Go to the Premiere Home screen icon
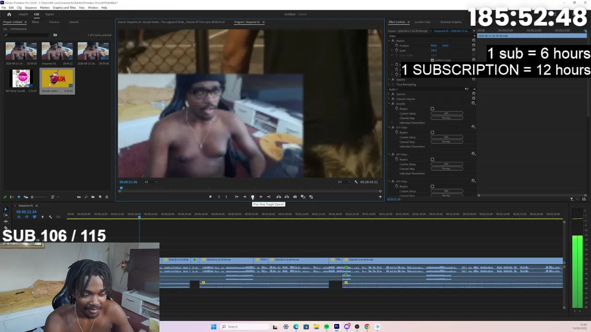The image size is (591, 332). point(9,14)
